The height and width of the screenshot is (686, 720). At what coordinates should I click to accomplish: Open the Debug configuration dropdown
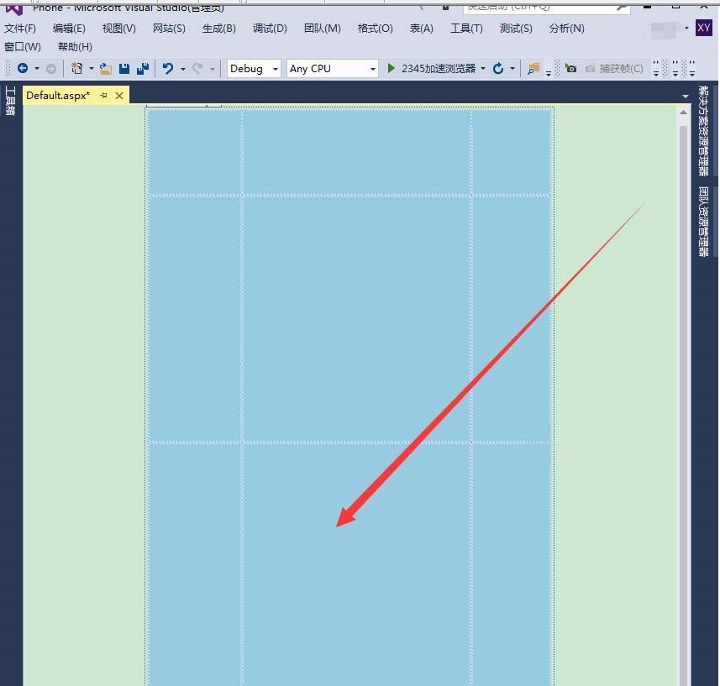coord(274,68)
